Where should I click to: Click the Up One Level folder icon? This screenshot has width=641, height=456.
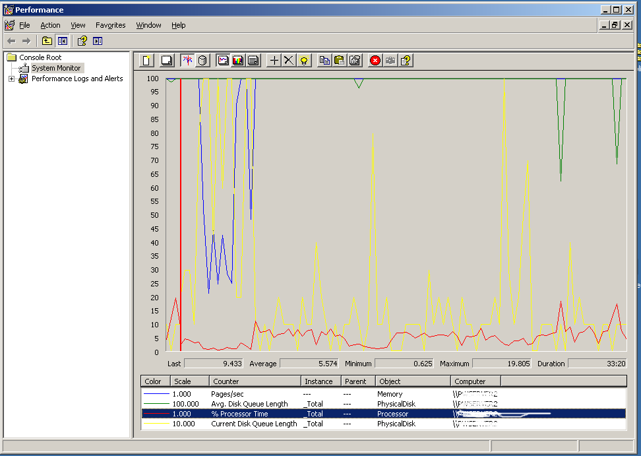pos(47,41)
